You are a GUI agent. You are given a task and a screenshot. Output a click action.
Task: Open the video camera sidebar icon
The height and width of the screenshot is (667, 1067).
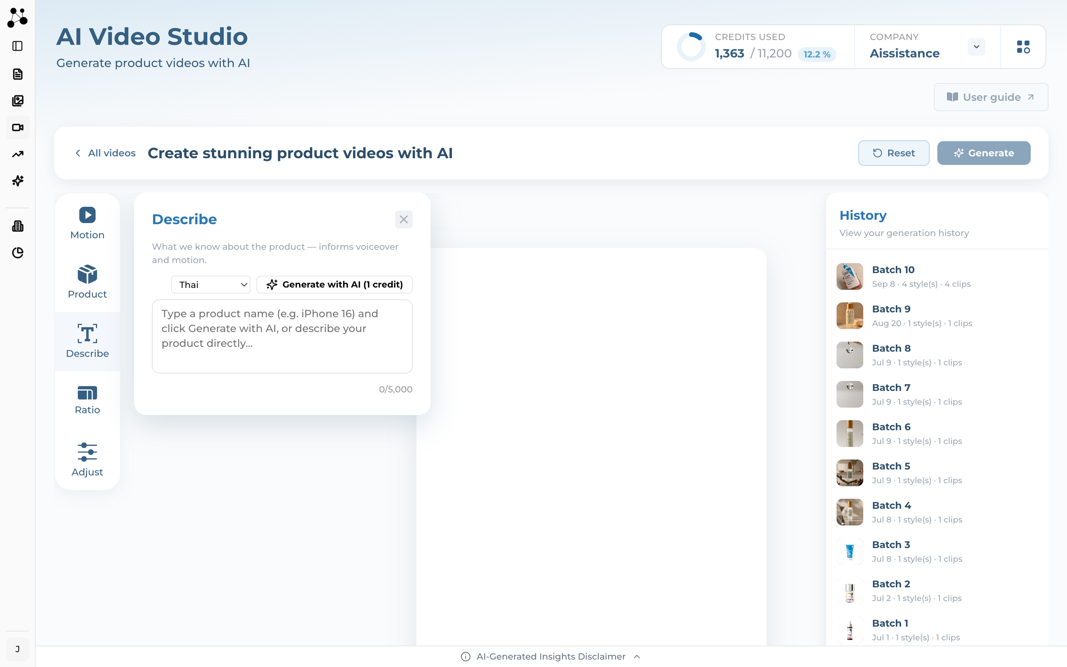[x=18, y=127]
